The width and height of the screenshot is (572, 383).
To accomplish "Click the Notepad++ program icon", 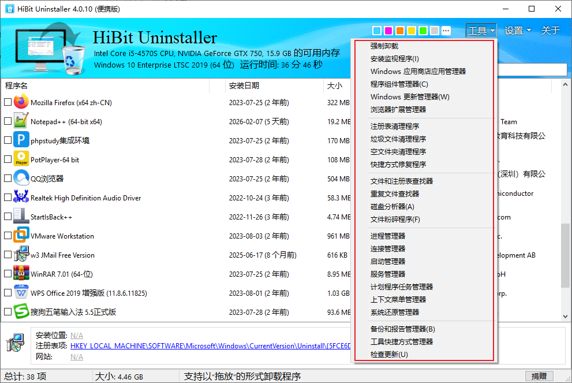I will point(21,121).
